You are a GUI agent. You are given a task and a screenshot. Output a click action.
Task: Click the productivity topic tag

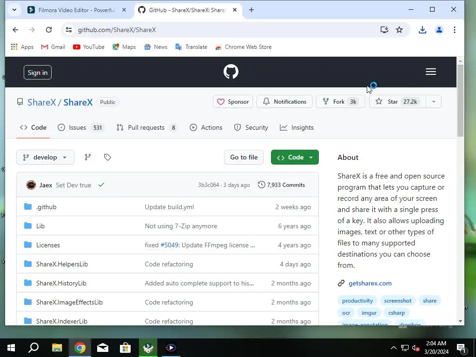357,301
